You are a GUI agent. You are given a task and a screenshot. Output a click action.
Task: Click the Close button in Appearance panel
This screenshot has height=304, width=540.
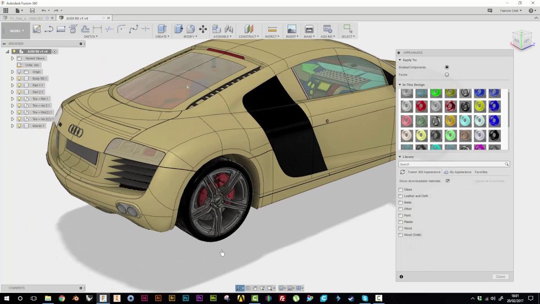tap(500, 276)
